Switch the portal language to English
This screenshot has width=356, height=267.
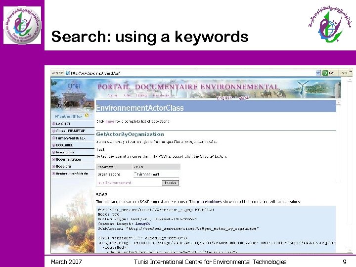[224, 98]
